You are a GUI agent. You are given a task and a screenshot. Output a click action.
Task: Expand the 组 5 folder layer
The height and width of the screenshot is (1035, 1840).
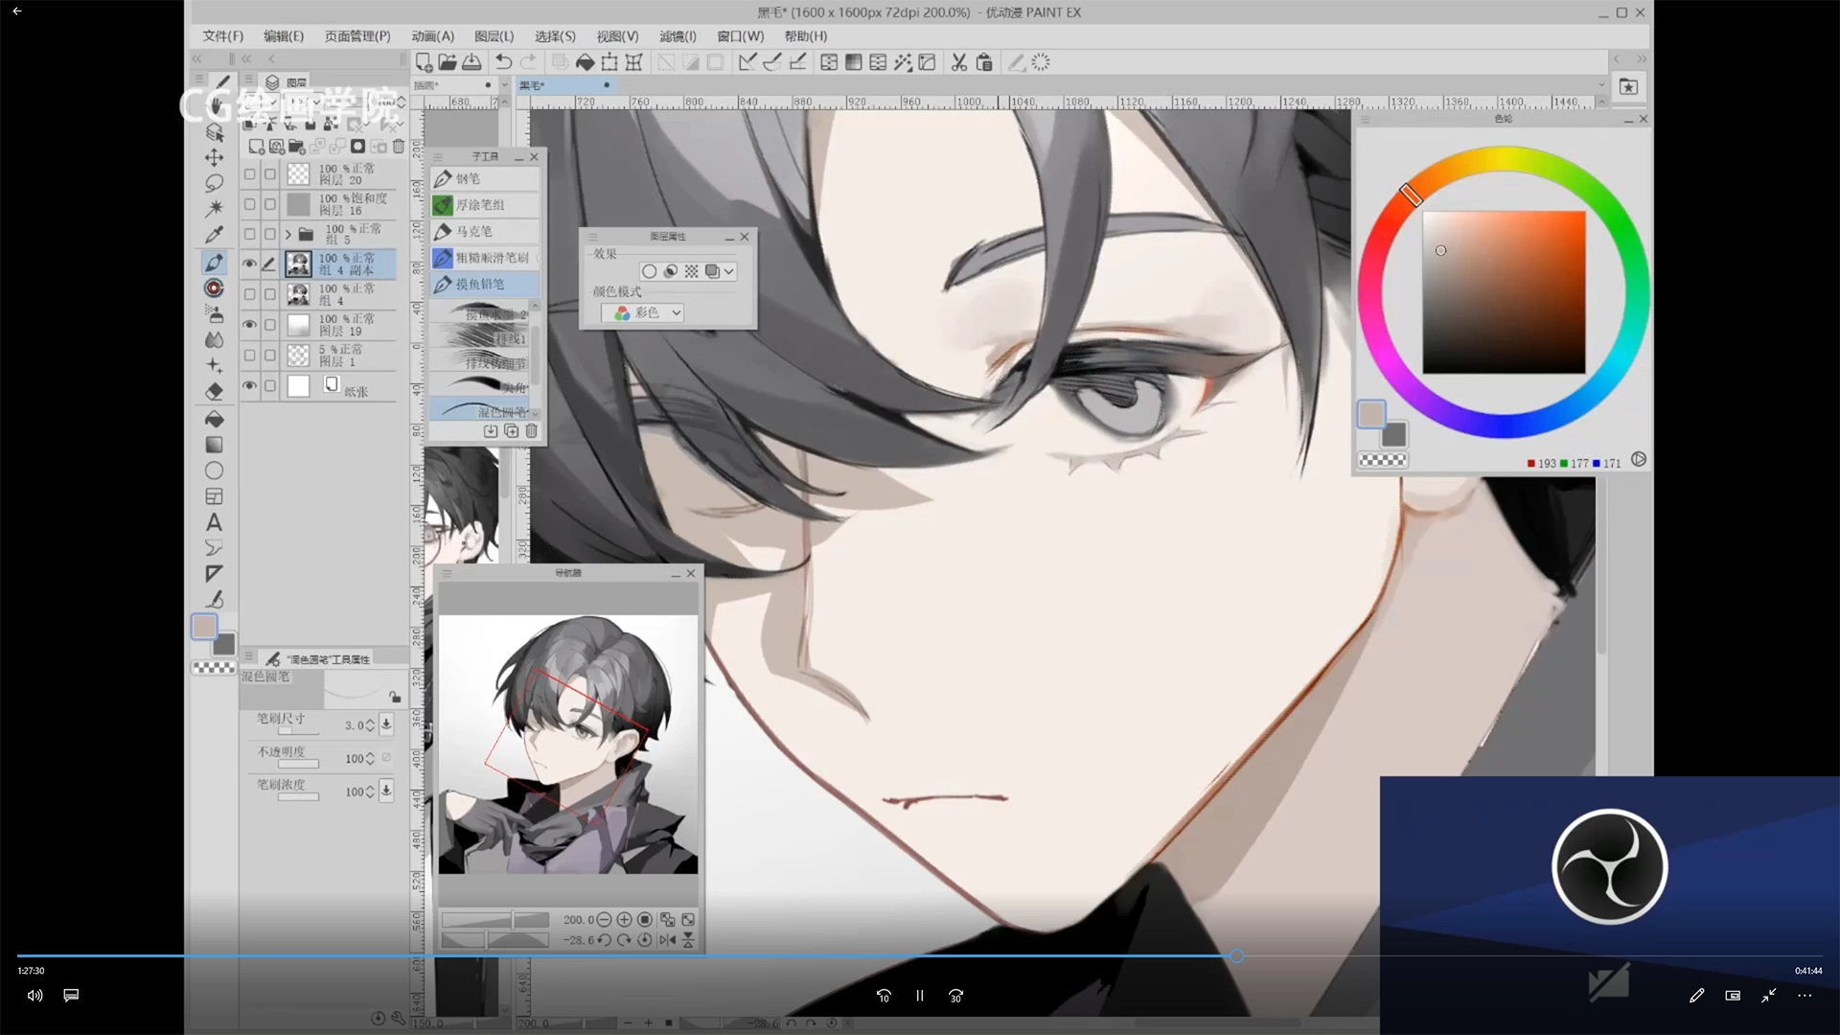click(287, 235)
